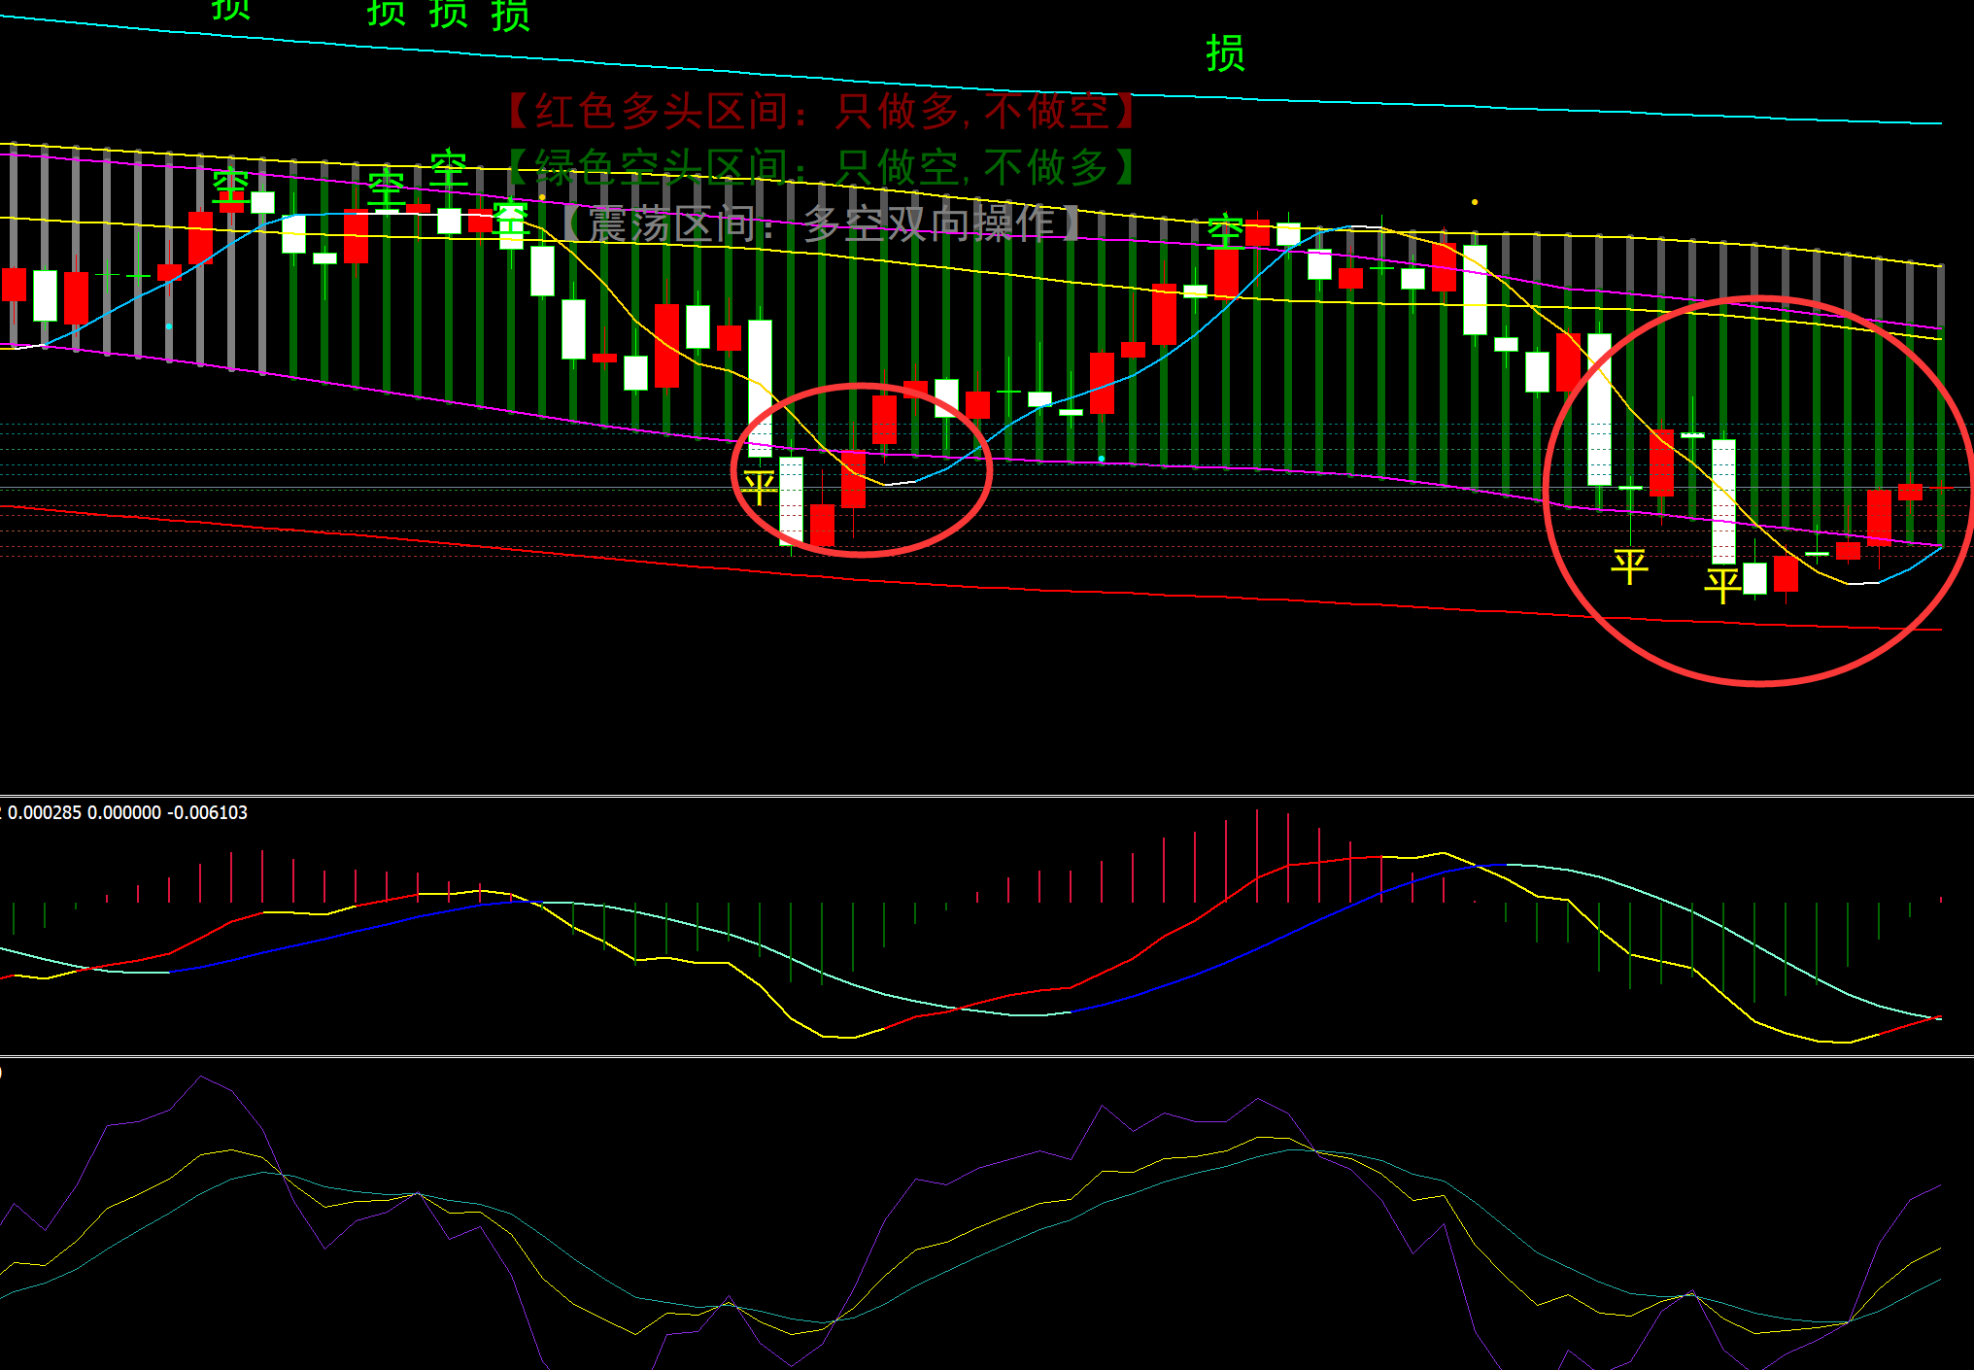
Task: Click the yellow 平 label inside the small red circle
Action: [x=759, y=488]
